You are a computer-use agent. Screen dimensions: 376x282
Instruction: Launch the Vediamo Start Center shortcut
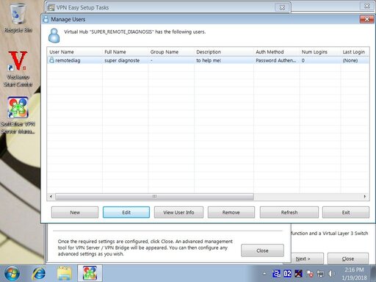coord(18,68)
